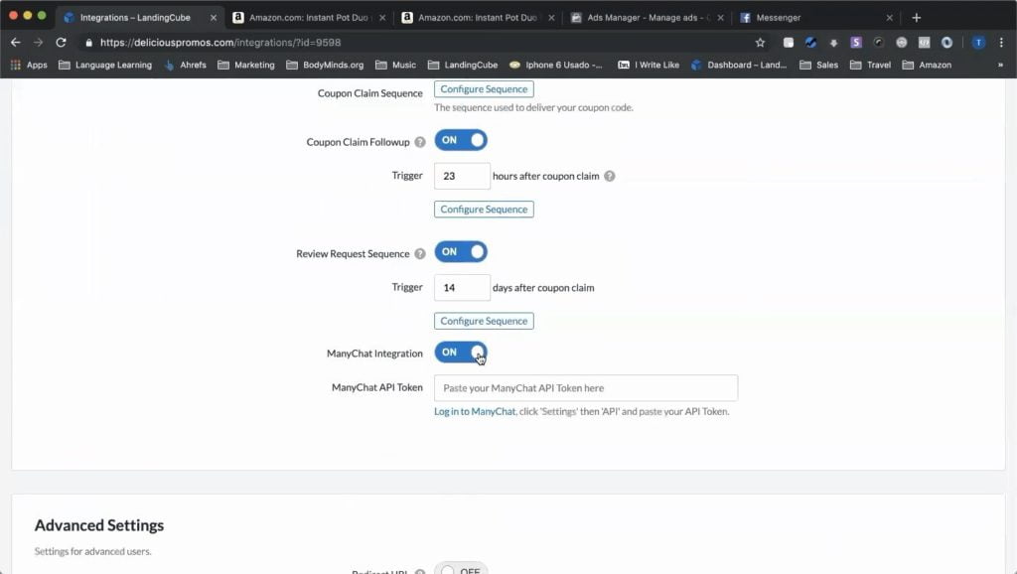1017x574 pixels.
Task: Click the address bar URL
Action: tap(220, 42)
